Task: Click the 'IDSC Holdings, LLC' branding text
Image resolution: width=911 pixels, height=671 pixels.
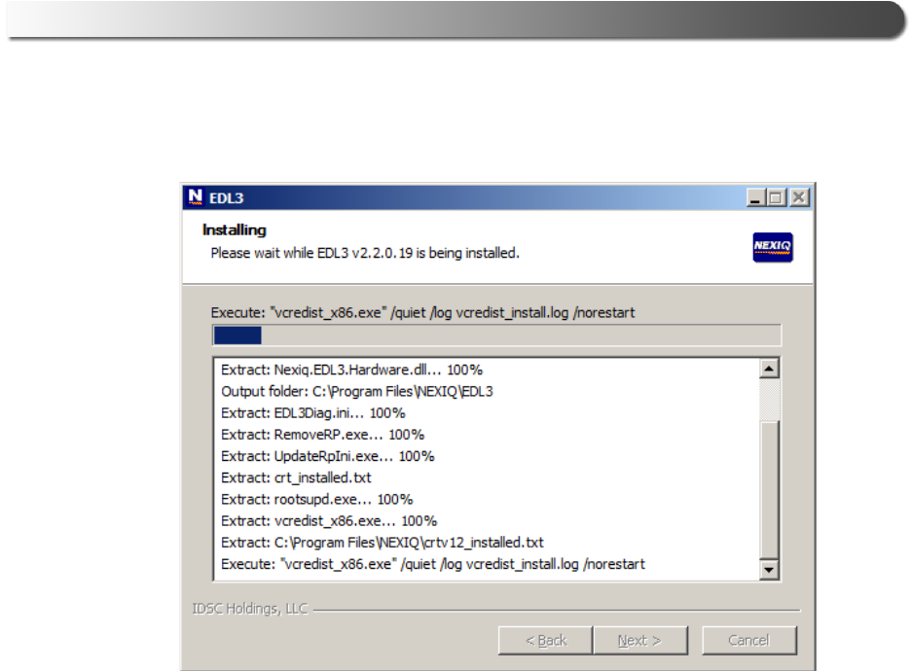Action: (250, 609)
